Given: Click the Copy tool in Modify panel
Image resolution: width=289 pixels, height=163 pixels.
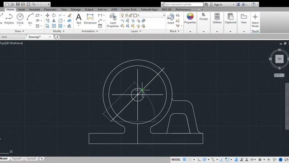Looking at the screenshot, I should (x=47, y=21).
